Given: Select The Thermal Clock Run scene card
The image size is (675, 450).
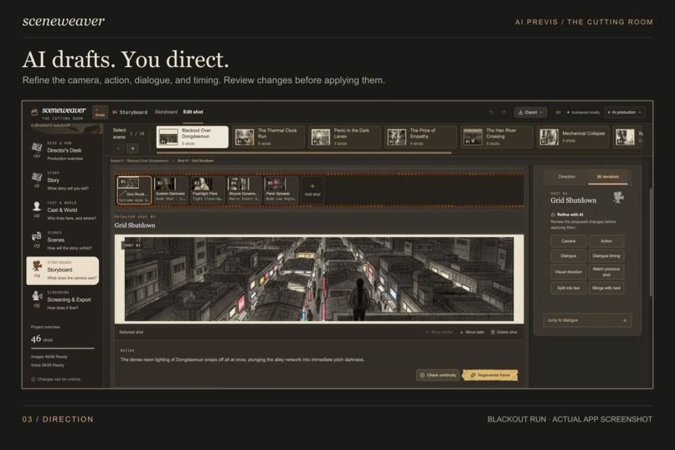Looking at the screenshot, I should (268, 137).
